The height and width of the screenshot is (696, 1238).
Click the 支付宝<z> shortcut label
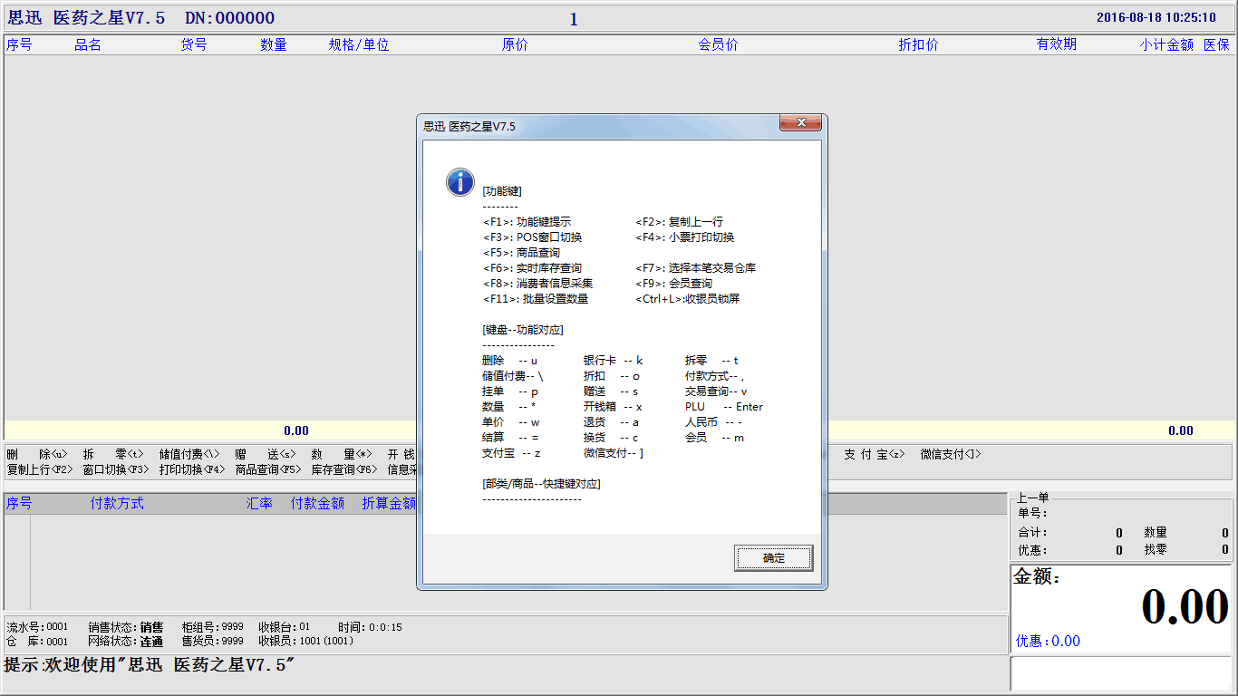(x=875, y=454)
